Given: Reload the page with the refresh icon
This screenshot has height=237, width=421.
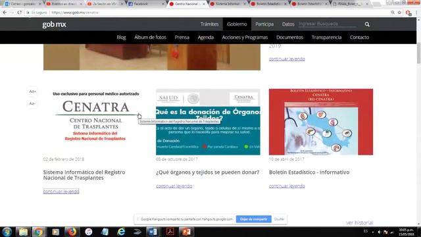Looking at the screenshot, I should (x=19, y=13).
